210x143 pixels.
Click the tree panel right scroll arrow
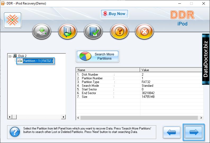63,117
